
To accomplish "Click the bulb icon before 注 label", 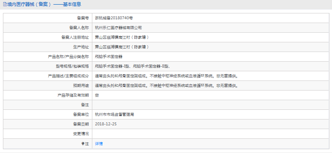I will [x=83, y=144].
